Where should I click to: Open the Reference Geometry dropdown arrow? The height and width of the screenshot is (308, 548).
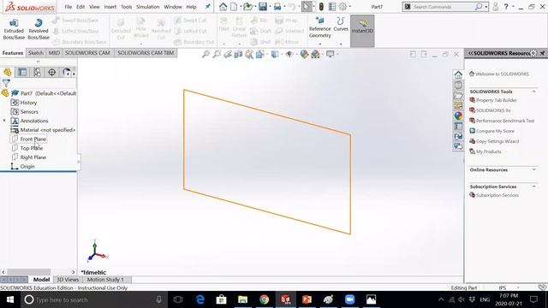coord(319,44)
